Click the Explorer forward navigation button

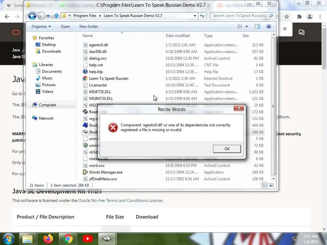(x=41, y=16)
